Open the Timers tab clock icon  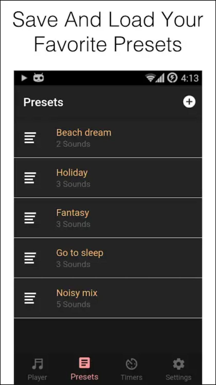click(131, 364)
